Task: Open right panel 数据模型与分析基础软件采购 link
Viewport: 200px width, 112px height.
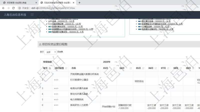Action: [x=162, y=24]
